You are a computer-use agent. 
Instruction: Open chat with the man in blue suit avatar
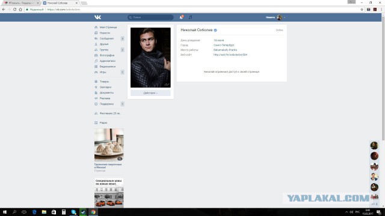(x=374, y=177)
